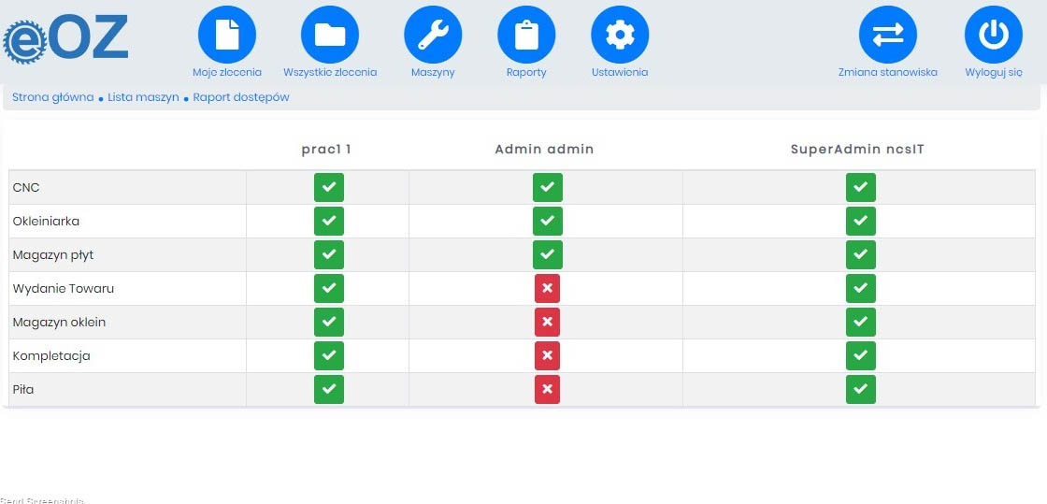Click Raport dostępów breadcrumb
This screenshot has height=504, width=1047.
tap(241, 97)
